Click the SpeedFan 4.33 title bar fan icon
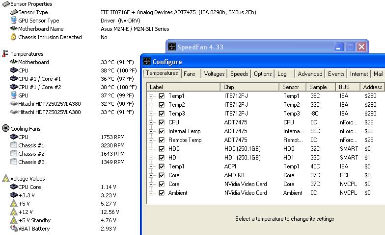The height and width of the screenshot is (235, 385). [x=172, y=47]
